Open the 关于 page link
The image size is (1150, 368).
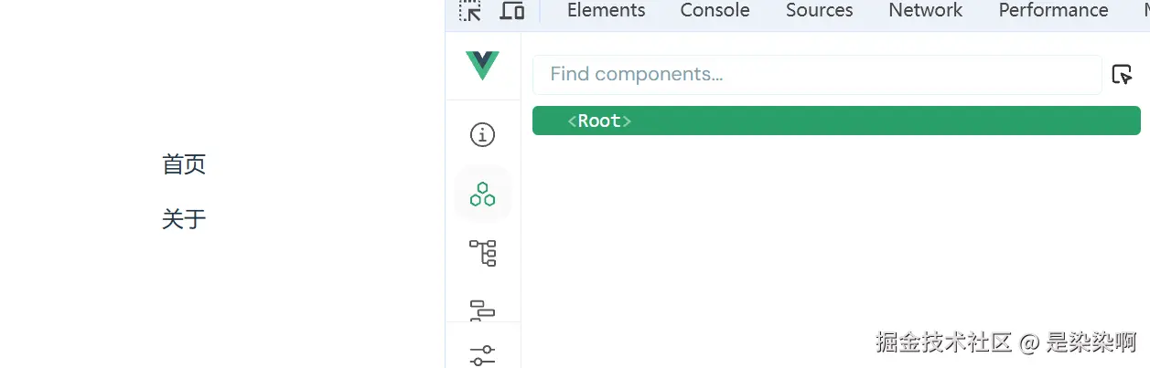[184, 219]
